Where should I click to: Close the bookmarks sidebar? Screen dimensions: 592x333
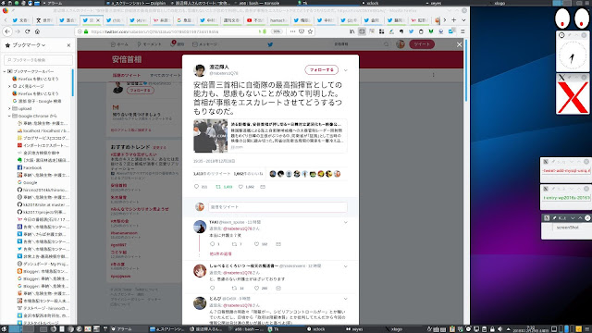pos(68,45)
